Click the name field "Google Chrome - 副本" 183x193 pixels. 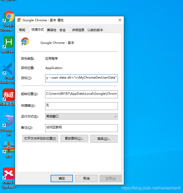point(57,43)
